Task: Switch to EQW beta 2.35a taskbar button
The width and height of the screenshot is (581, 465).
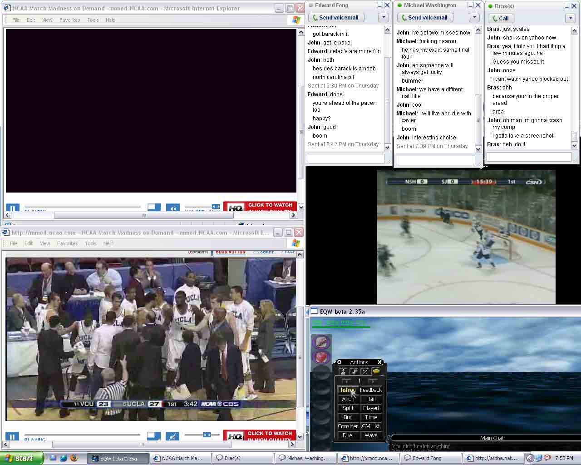Action: tap(118, 458)
